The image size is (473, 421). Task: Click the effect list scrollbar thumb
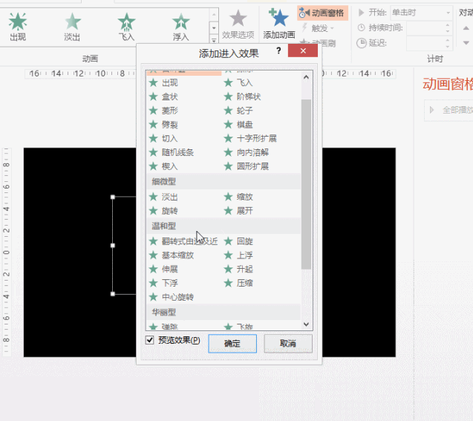[306, 184]
